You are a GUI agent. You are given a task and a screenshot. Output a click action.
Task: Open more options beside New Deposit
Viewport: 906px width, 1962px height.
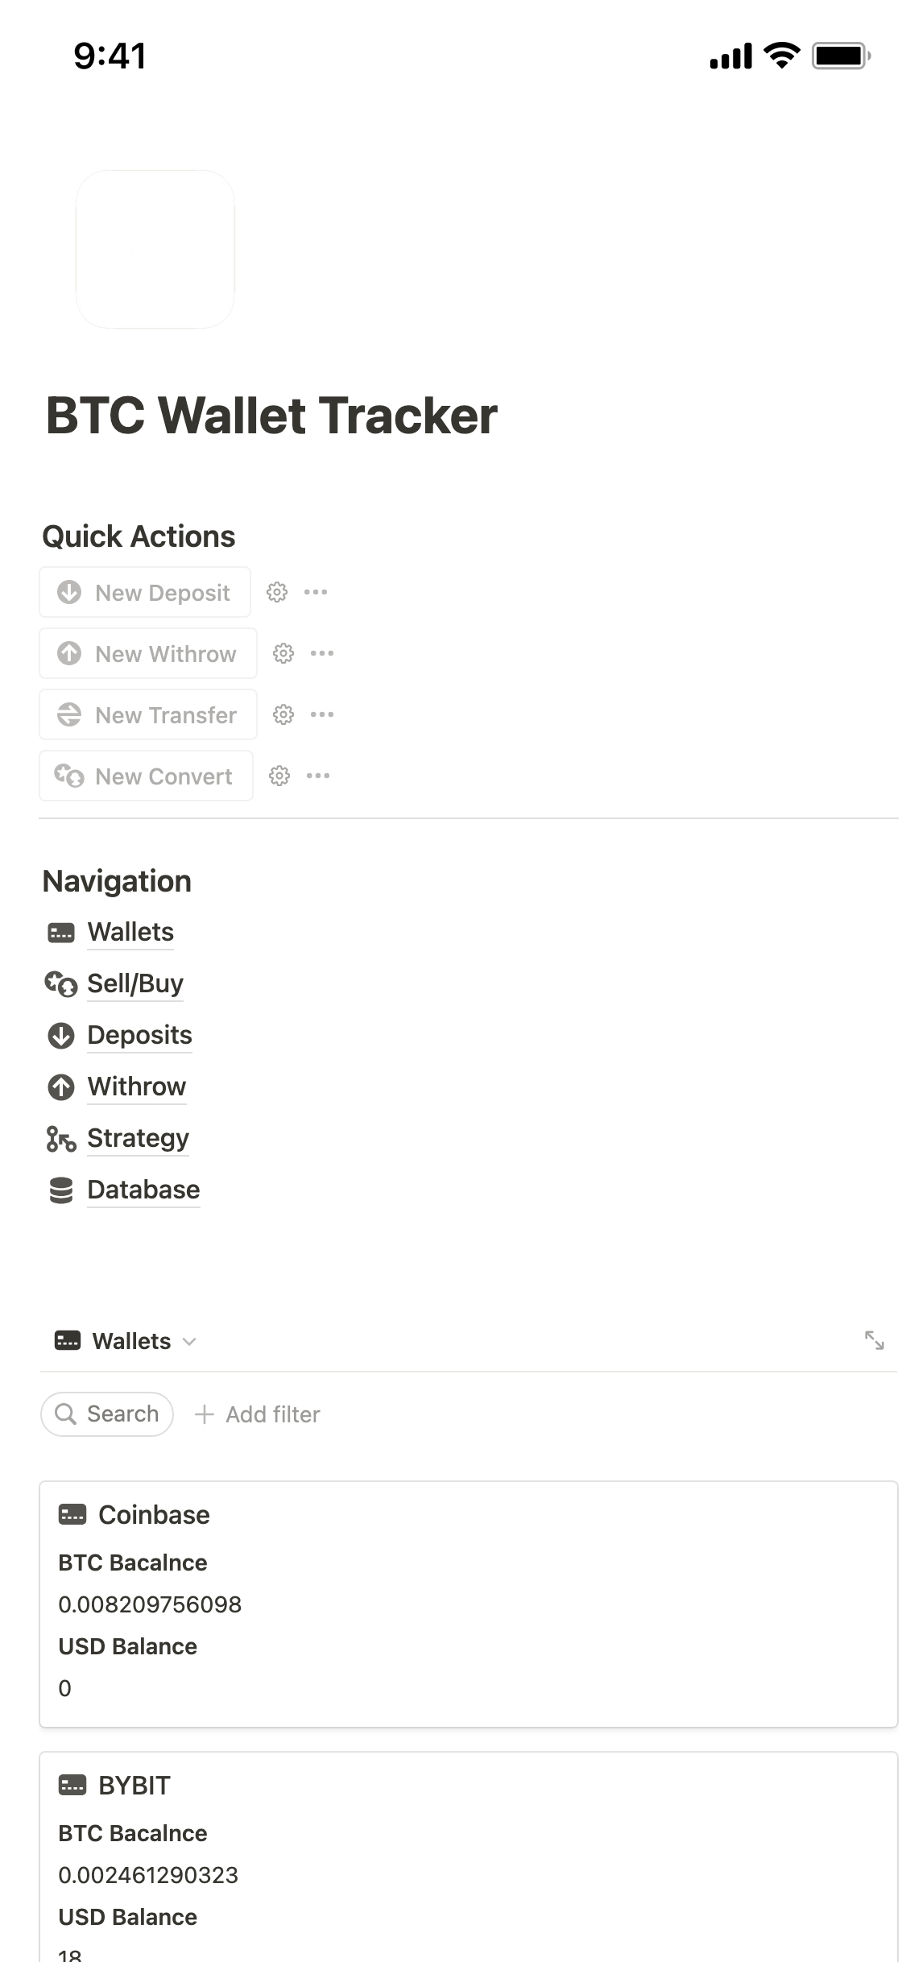coord(316,592)
